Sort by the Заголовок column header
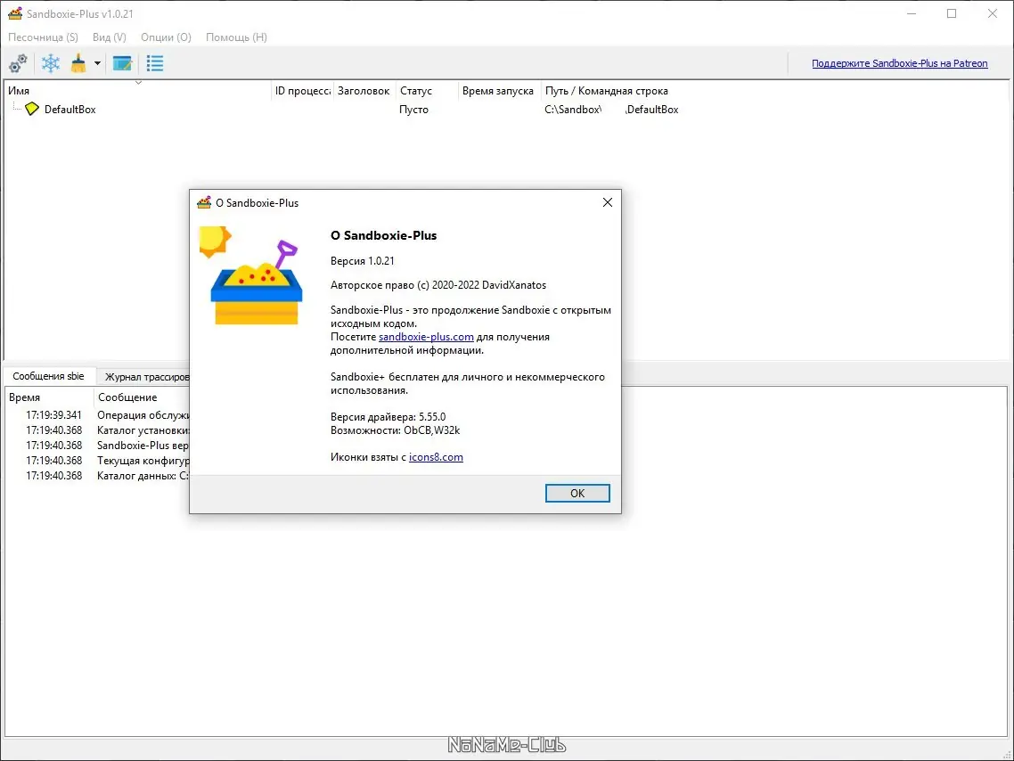 coord(364,91)
